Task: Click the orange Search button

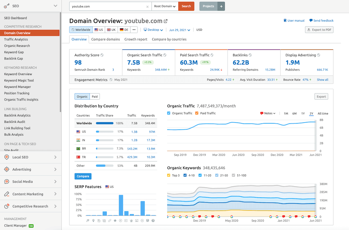Action: (x=186, y=6)
